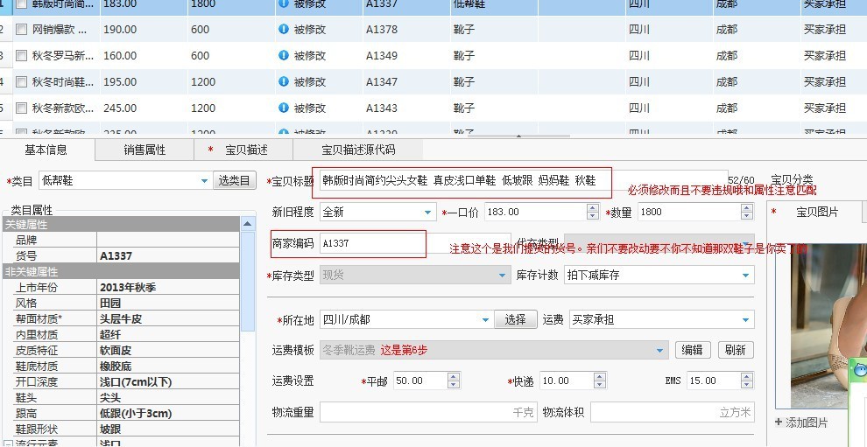This screenshot has height=447, width=867.
Task: Decrease the 平邮 fee with down arrow
Action: coord(453,385)
